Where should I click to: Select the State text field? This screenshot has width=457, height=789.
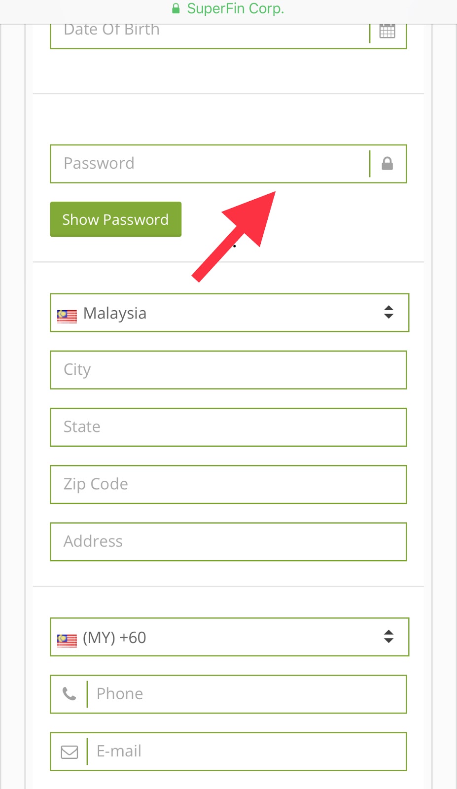click(x=228, y=427)
